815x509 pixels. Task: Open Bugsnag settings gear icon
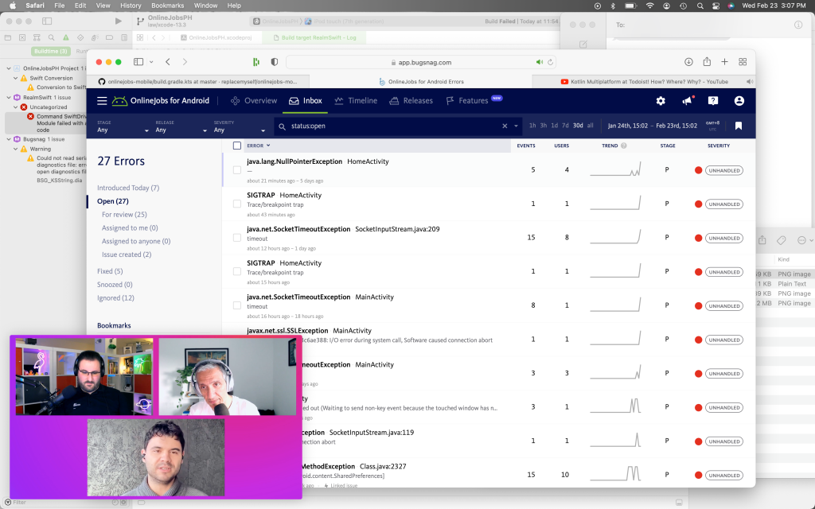pos(661,101)
